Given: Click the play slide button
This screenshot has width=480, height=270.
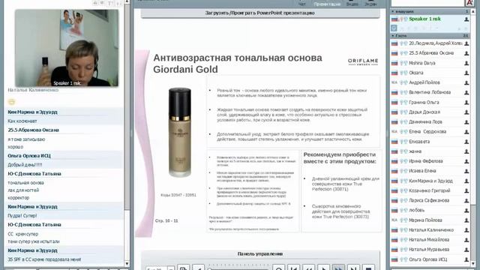Looking at the screenshot, I should tap(323, 268).
